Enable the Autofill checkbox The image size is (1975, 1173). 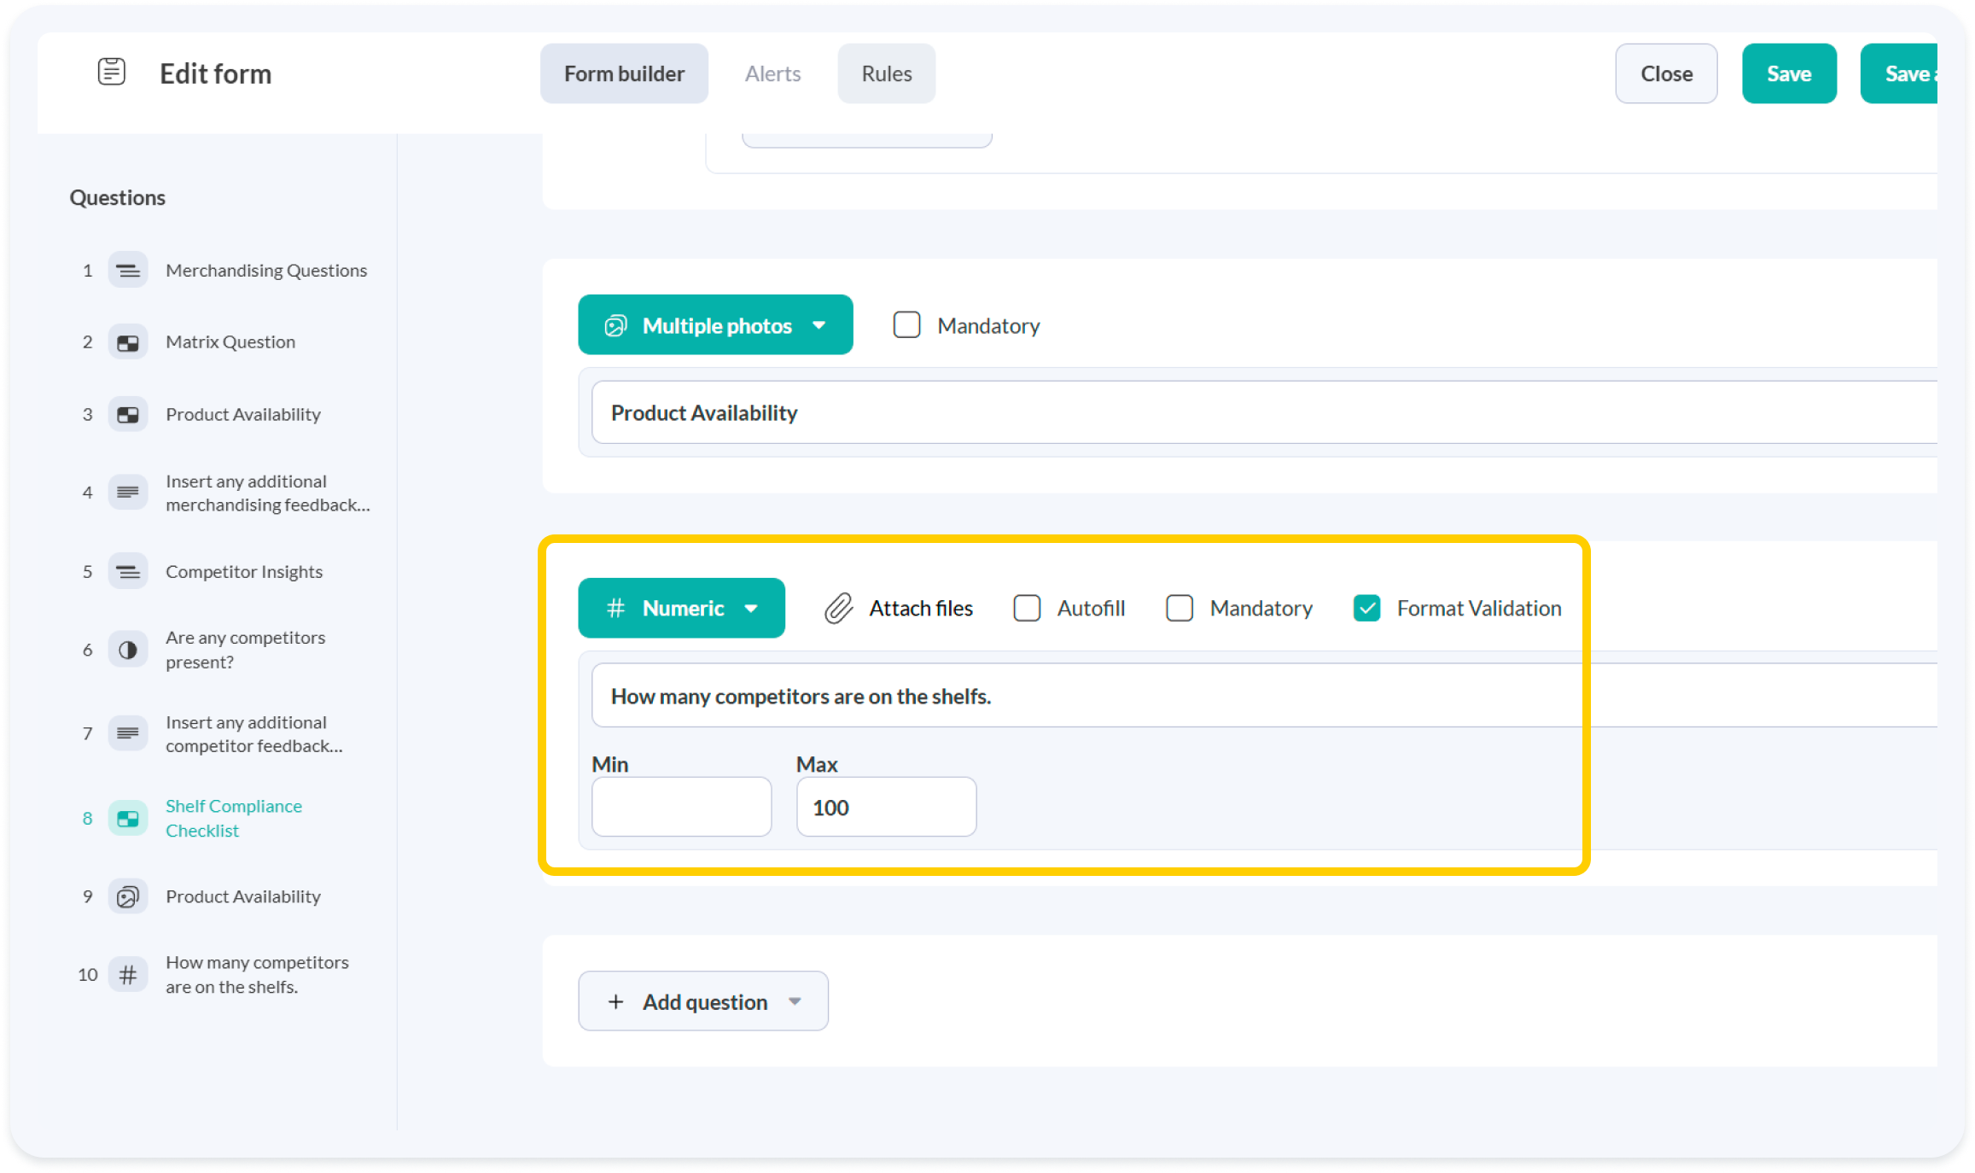(x=1027, y=608)
